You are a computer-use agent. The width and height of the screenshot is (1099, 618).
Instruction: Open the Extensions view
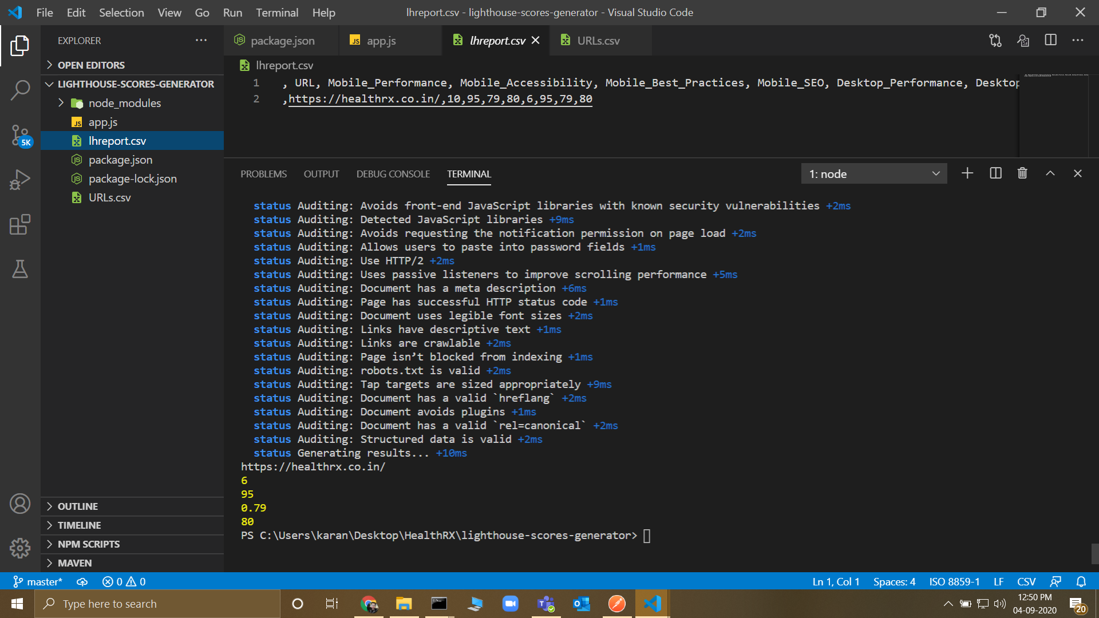coord(20,224)
